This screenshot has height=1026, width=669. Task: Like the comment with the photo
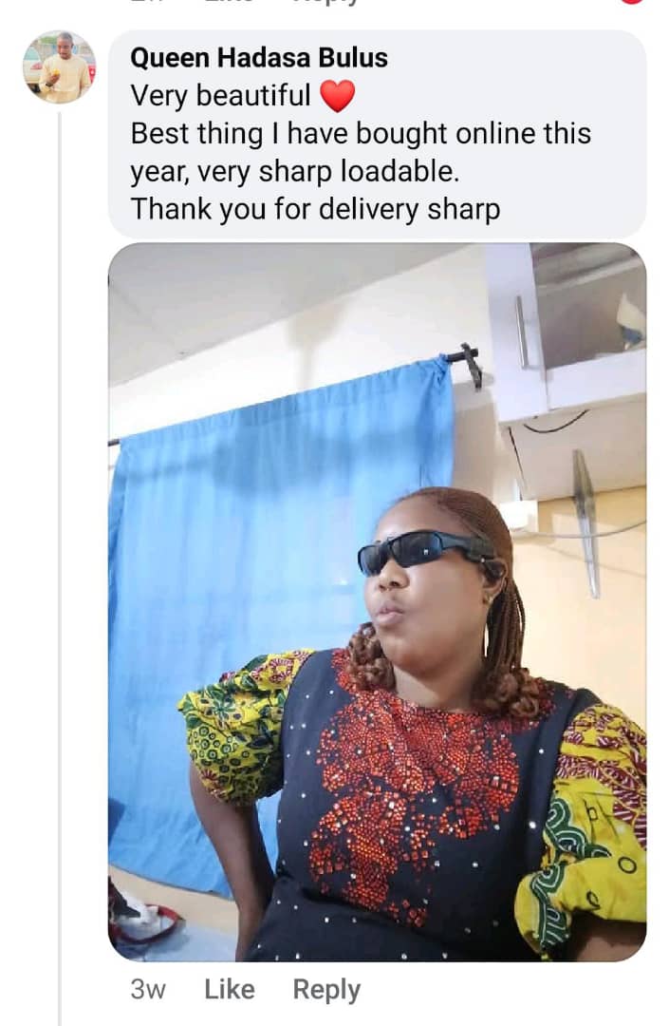pyautogui.click(x=230, y=989)
